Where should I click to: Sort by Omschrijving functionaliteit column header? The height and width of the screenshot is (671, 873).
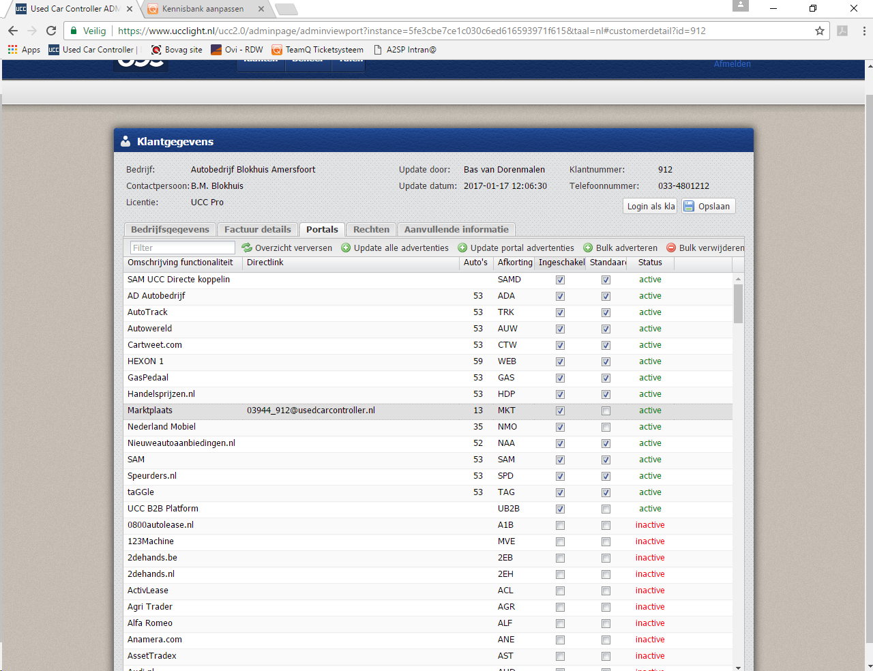183,263
